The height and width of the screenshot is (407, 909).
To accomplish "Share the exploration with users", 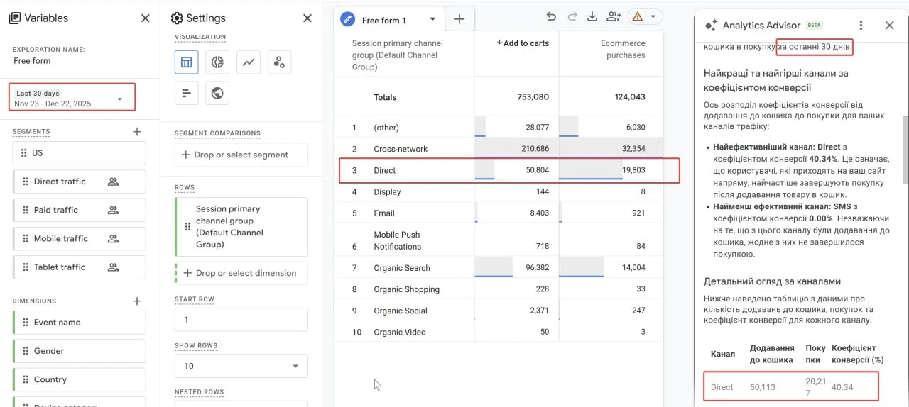I will (x=614, y=17).
